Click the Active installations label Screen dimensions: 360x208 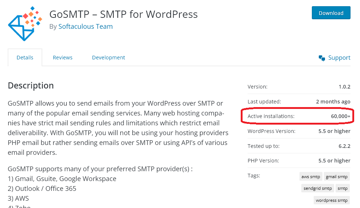(271, 116)
